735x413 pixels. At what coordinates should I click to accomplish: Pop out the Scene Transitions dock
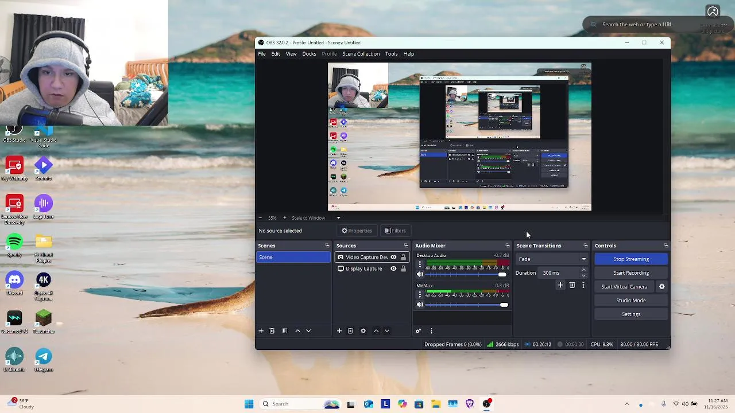click(585, 246)
